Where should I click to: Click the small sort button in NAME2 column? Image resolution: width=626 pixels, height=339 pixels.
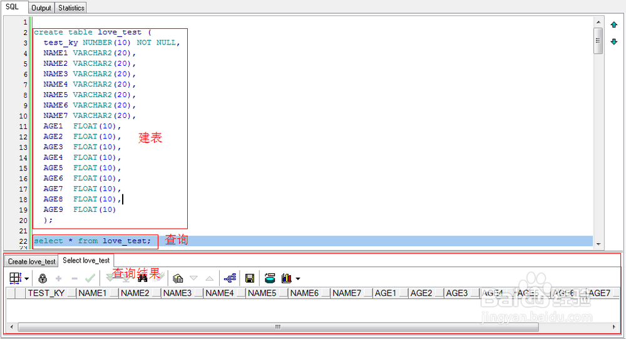click(156, 293)
